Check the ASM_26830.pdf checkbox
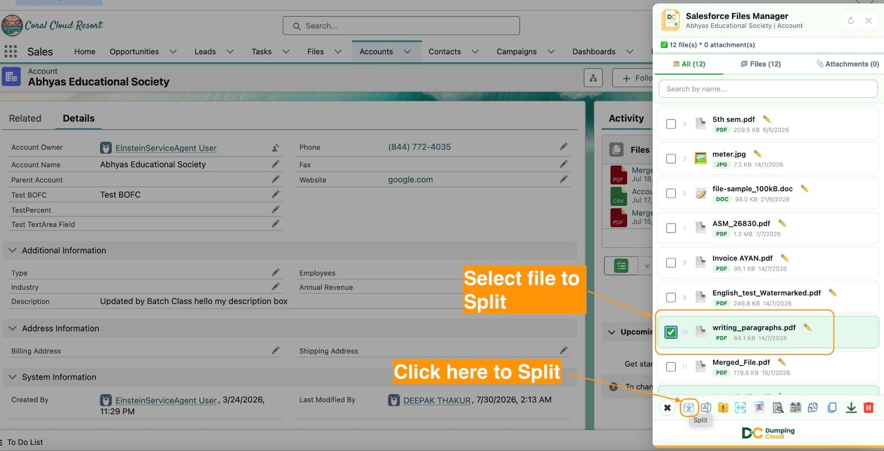This screenshot has height=451, width=884. click(x=671, y=228)
